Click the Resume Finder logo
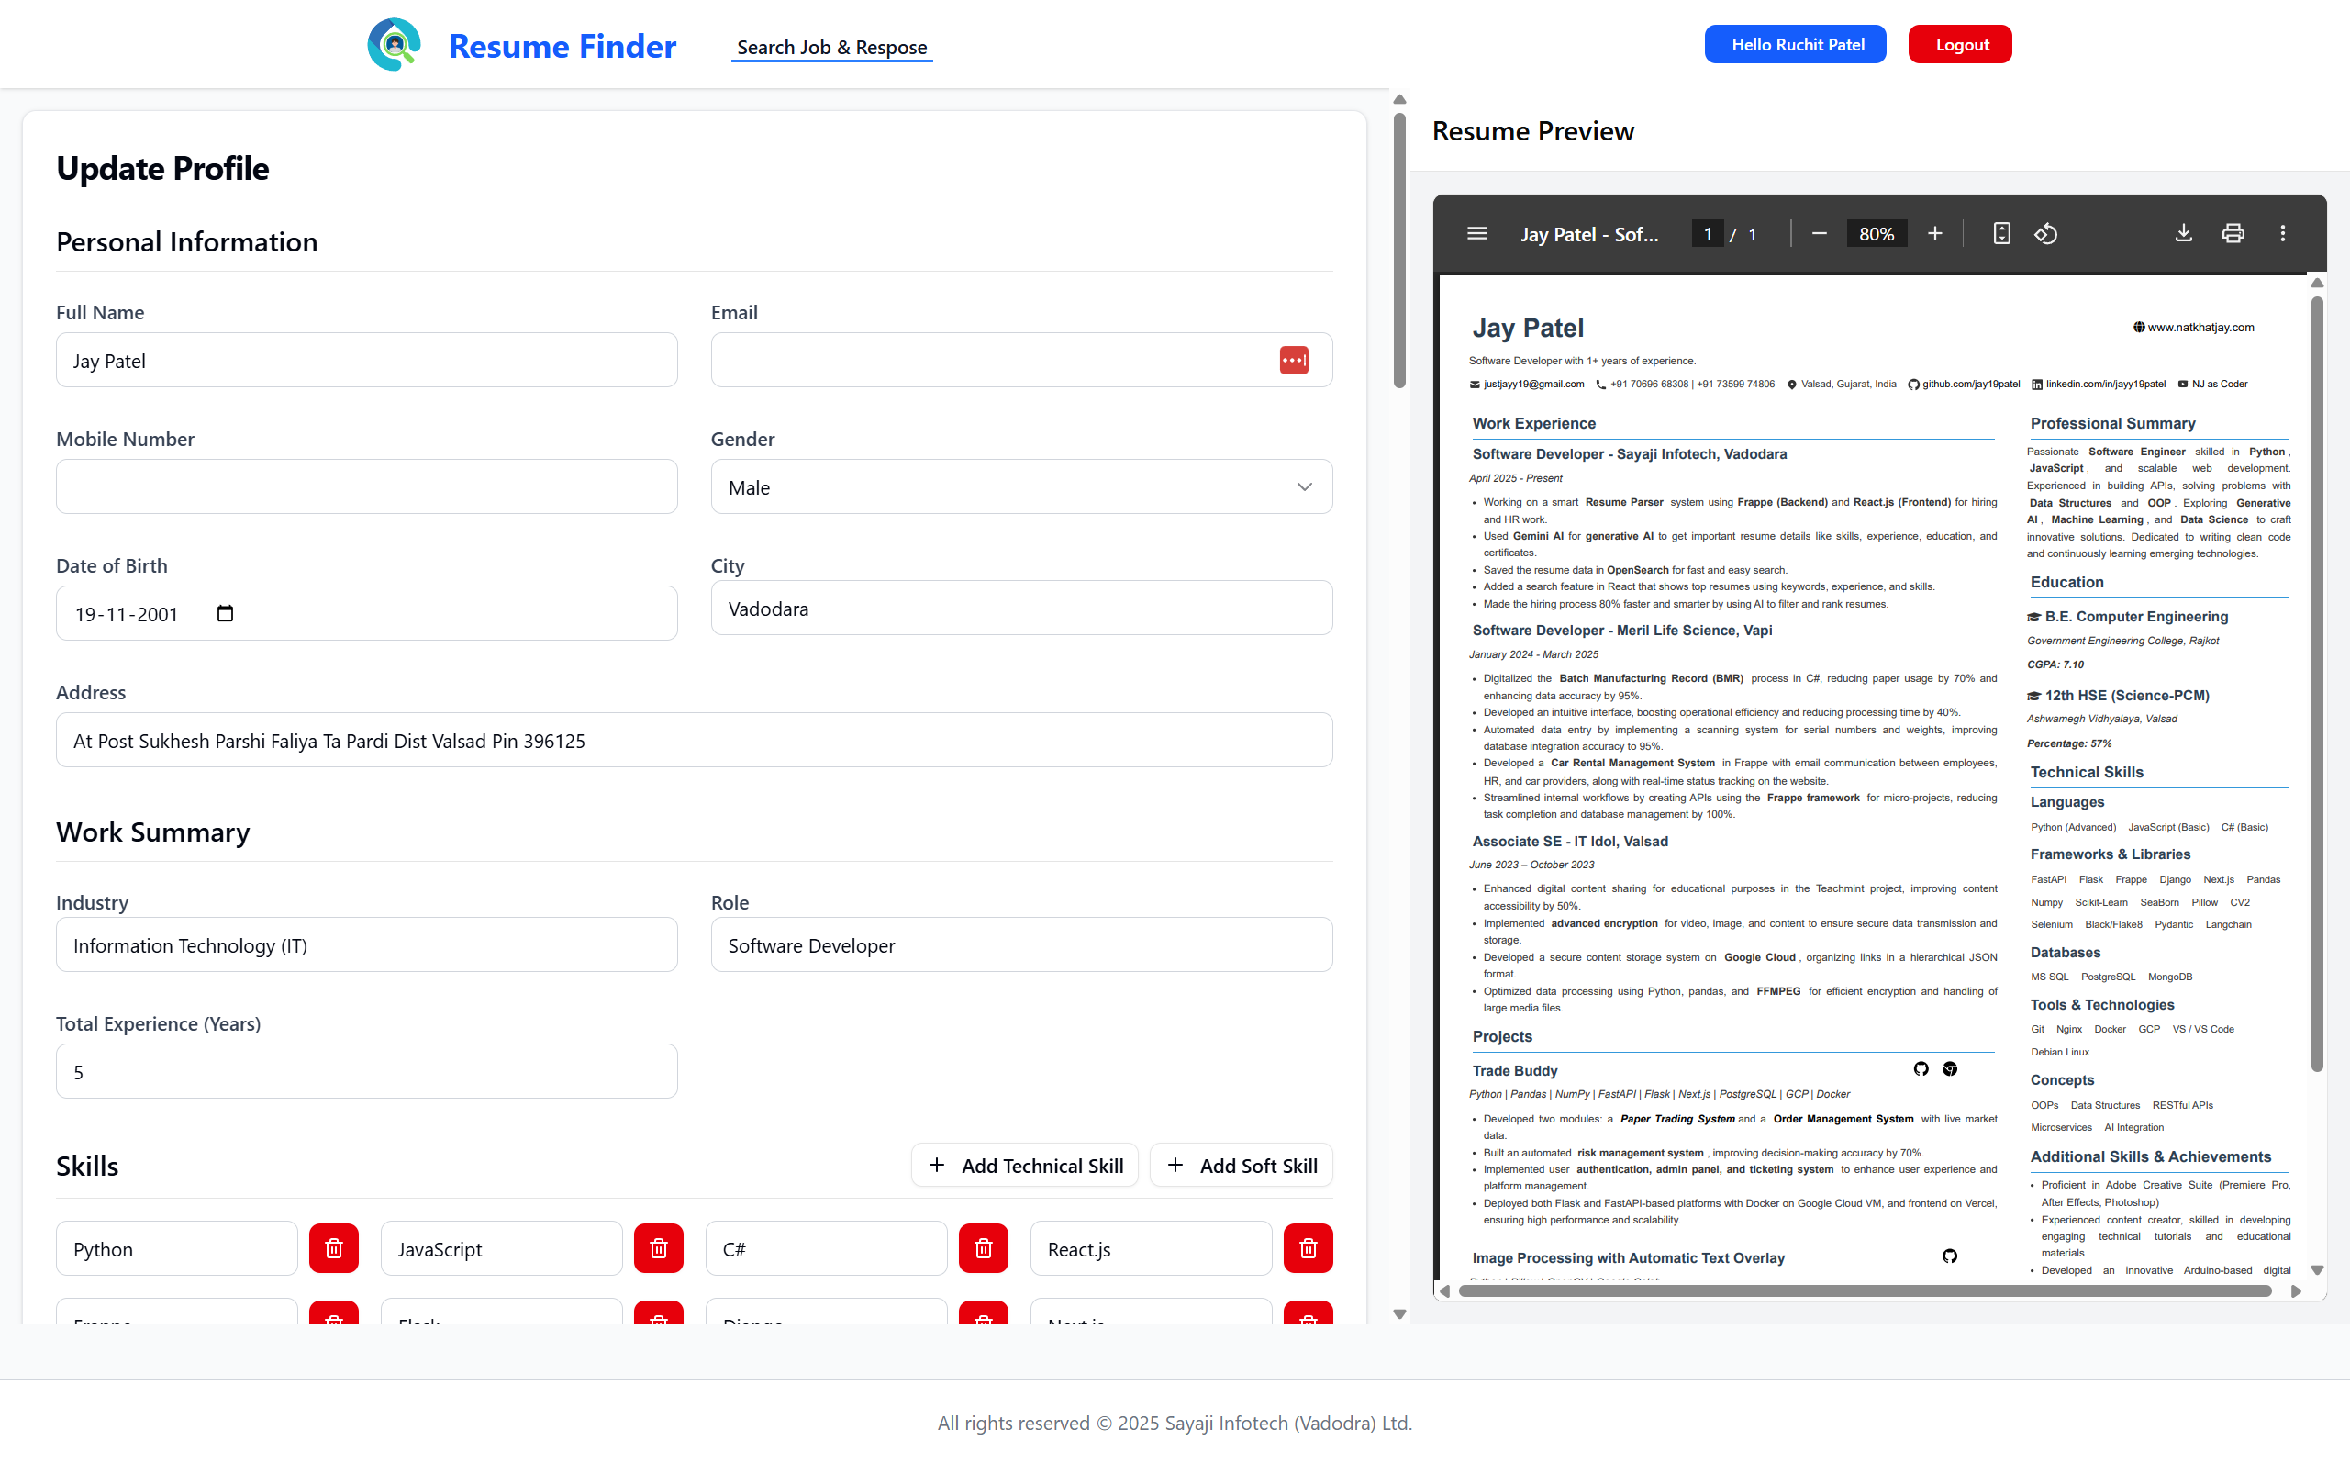The width and height of the screenshot is (2350, 1463). [x=395, y=43]
